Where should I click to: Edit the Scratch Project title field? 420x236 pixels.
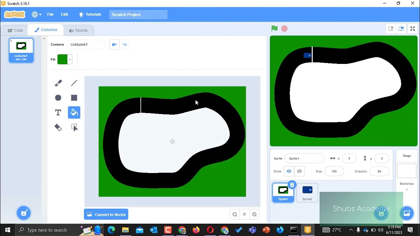click(x=138, y=14)
